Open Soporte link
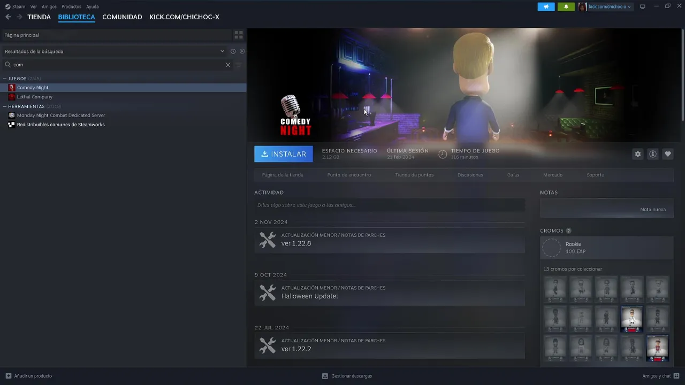The height and width of the screenshot is (385, 685). 595,175
